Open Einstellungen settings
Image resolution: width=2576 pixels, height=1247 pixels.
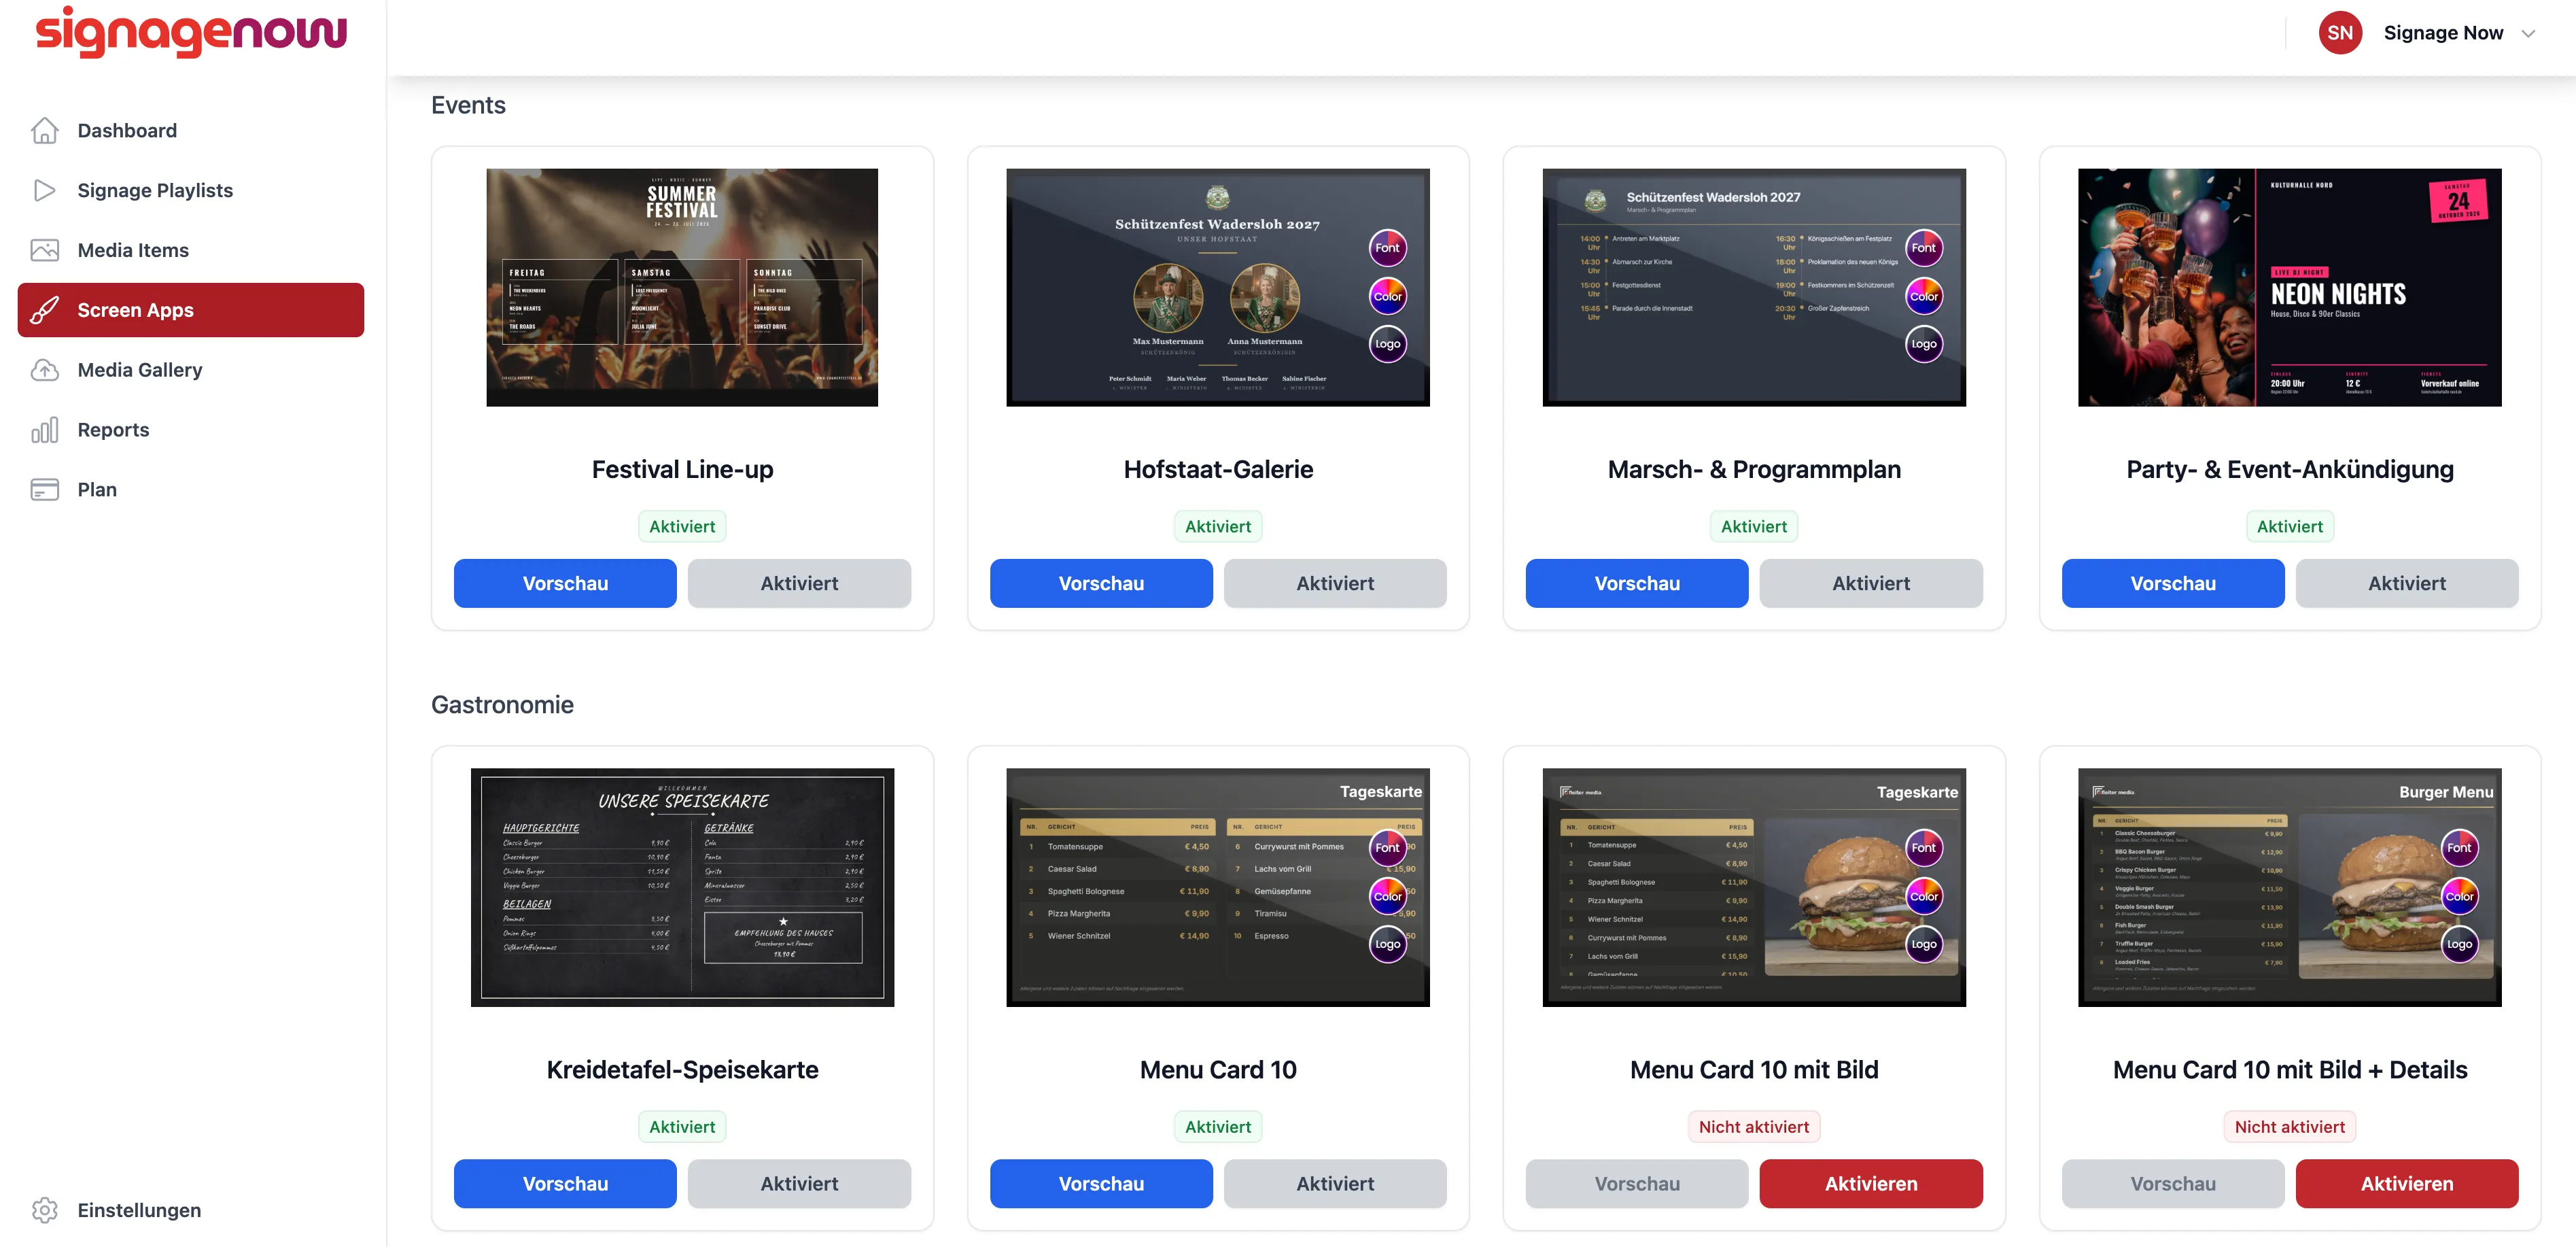point(190,1210)
